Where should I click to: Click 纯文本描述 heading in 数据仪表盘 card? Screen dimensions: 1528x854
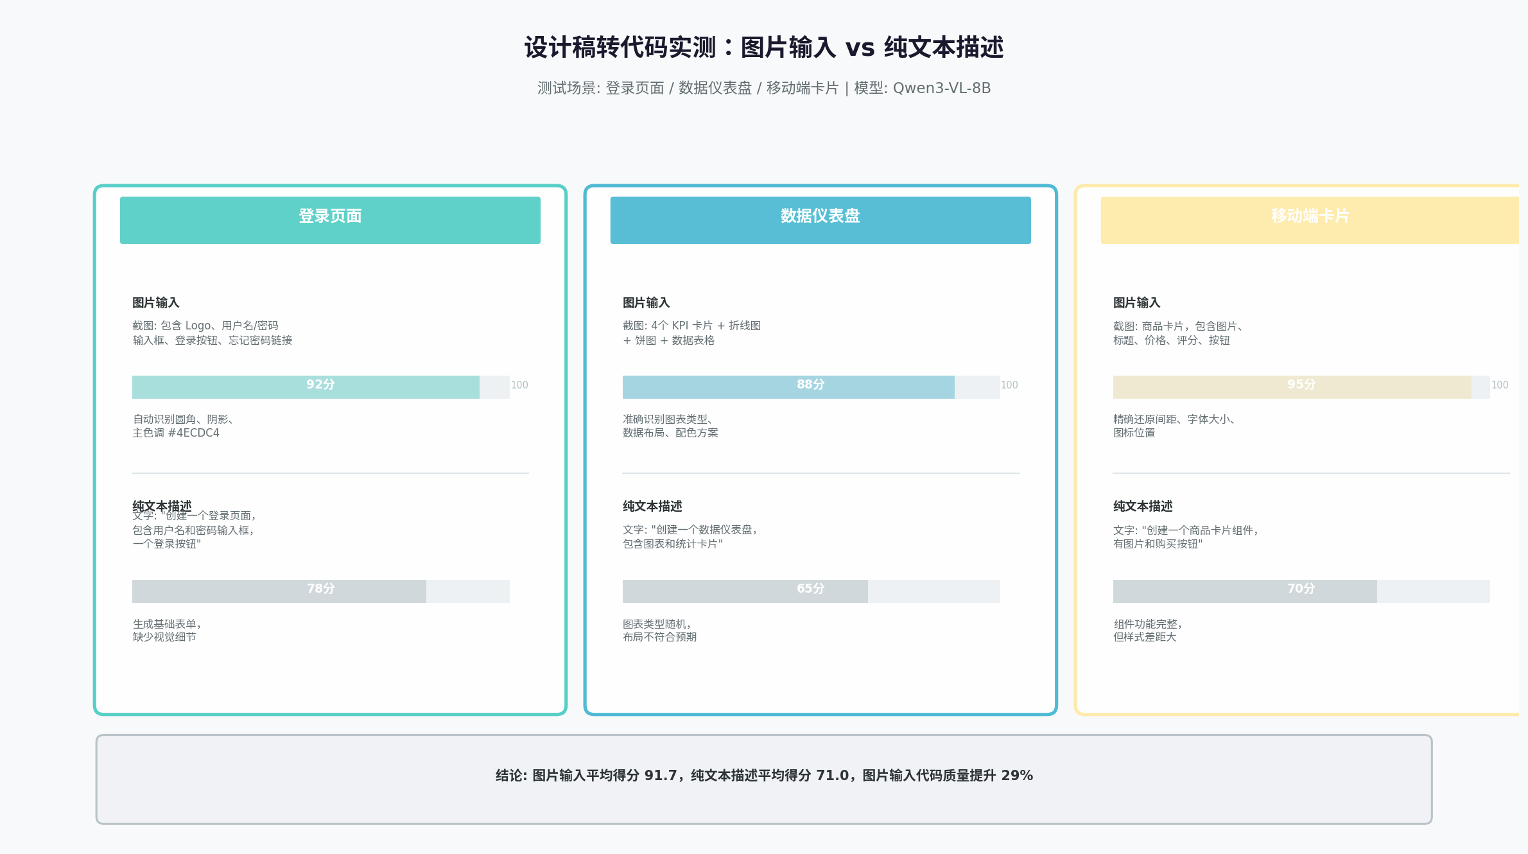coord(652,506)
